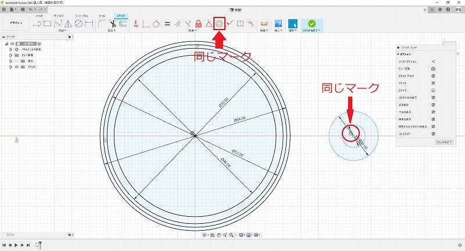Open the シートメタル tab
This screenshot has width=465, height=251.
click(x=81, y=16)
